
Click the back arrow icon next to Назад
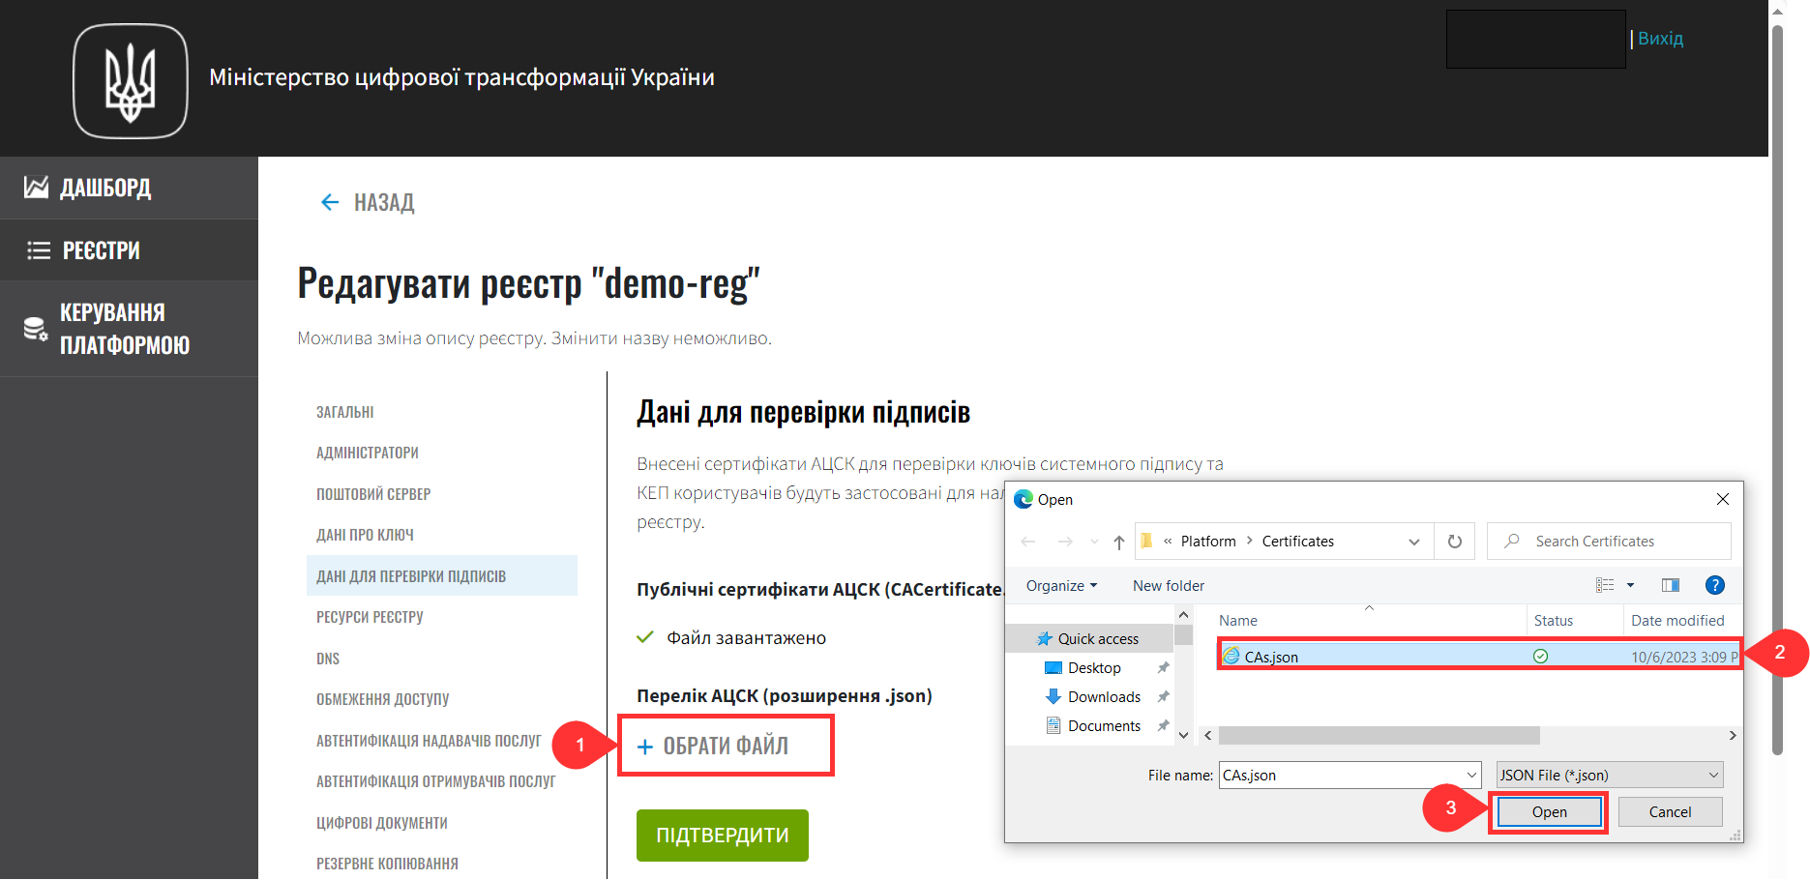tap(330, 202)
